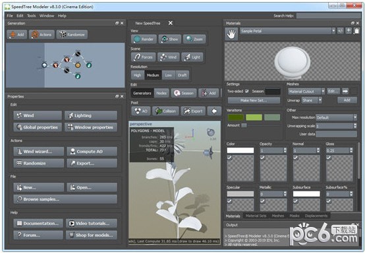Open the Window menu

coord(47,16)
